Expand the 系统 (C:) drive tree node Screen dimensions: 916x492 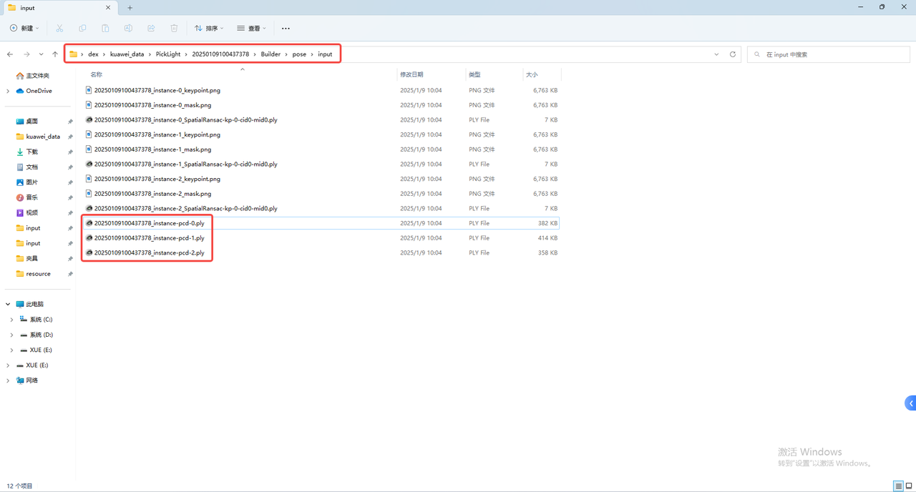11,320
